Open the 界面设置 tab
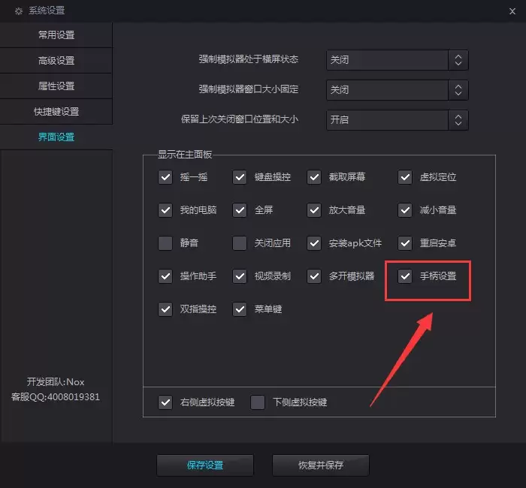The image size is (526, 488). pos(56,137)
